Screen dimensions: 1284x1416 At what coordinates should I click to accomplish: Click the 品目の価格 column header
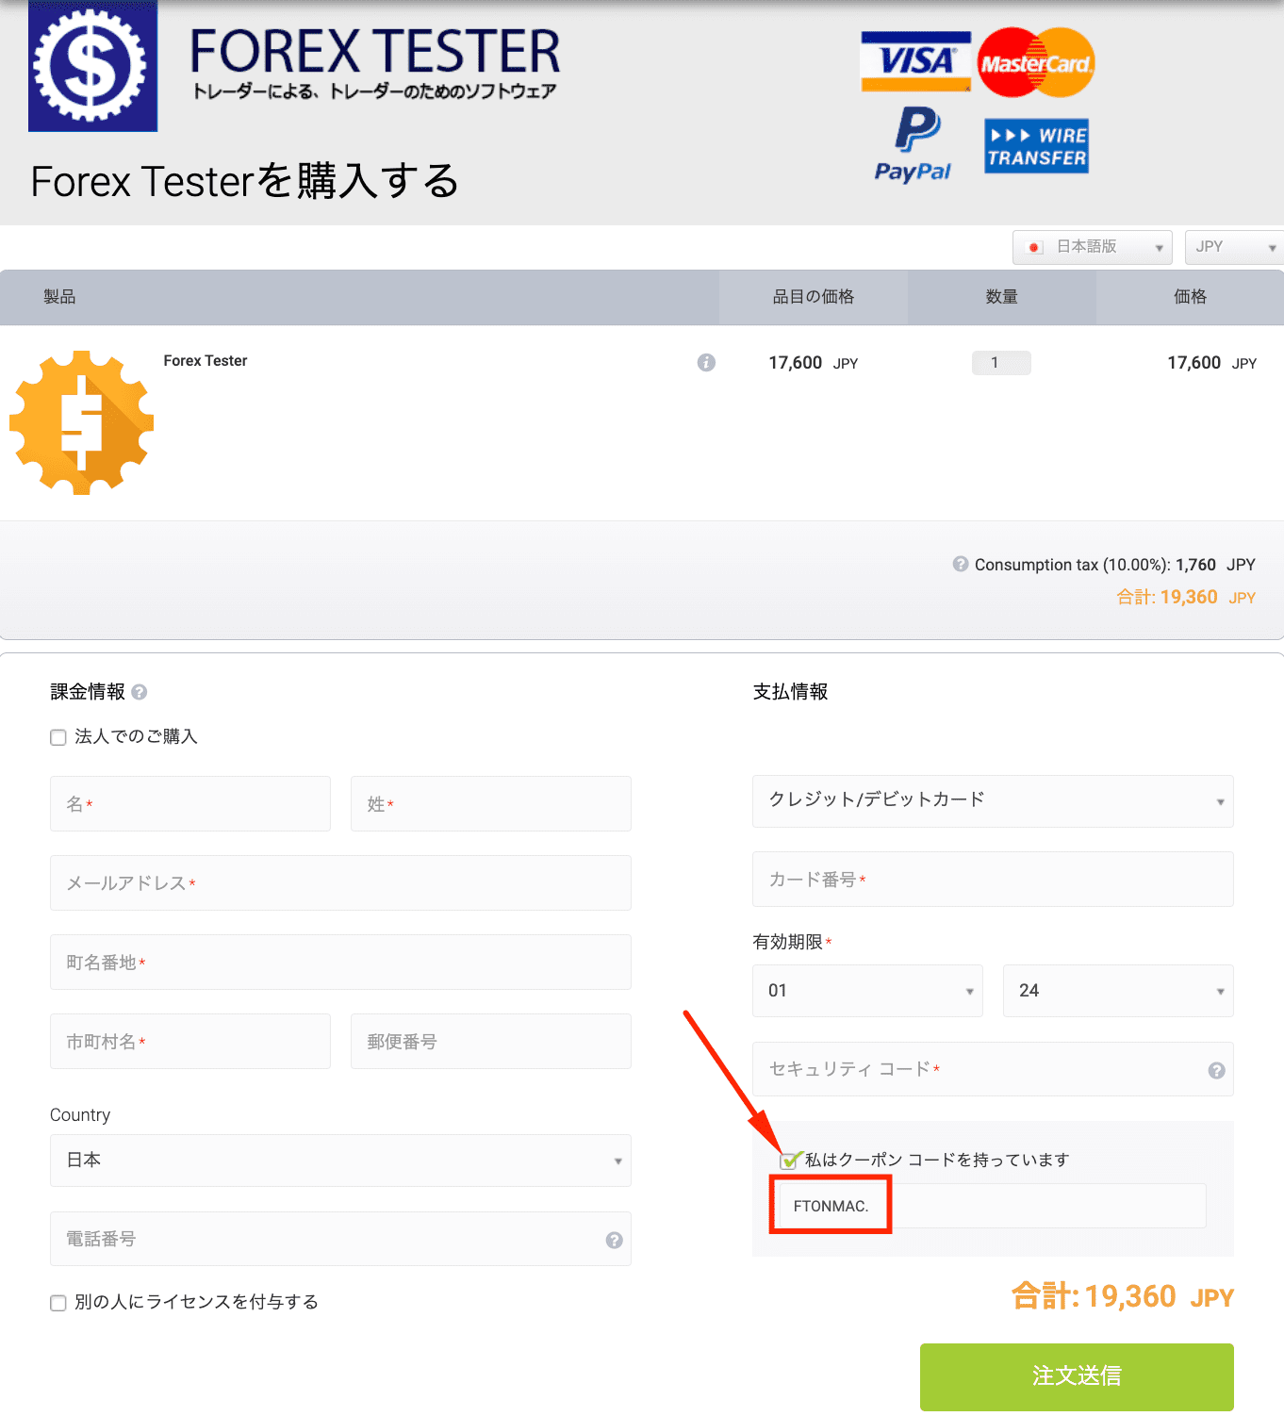coord(814,297)
